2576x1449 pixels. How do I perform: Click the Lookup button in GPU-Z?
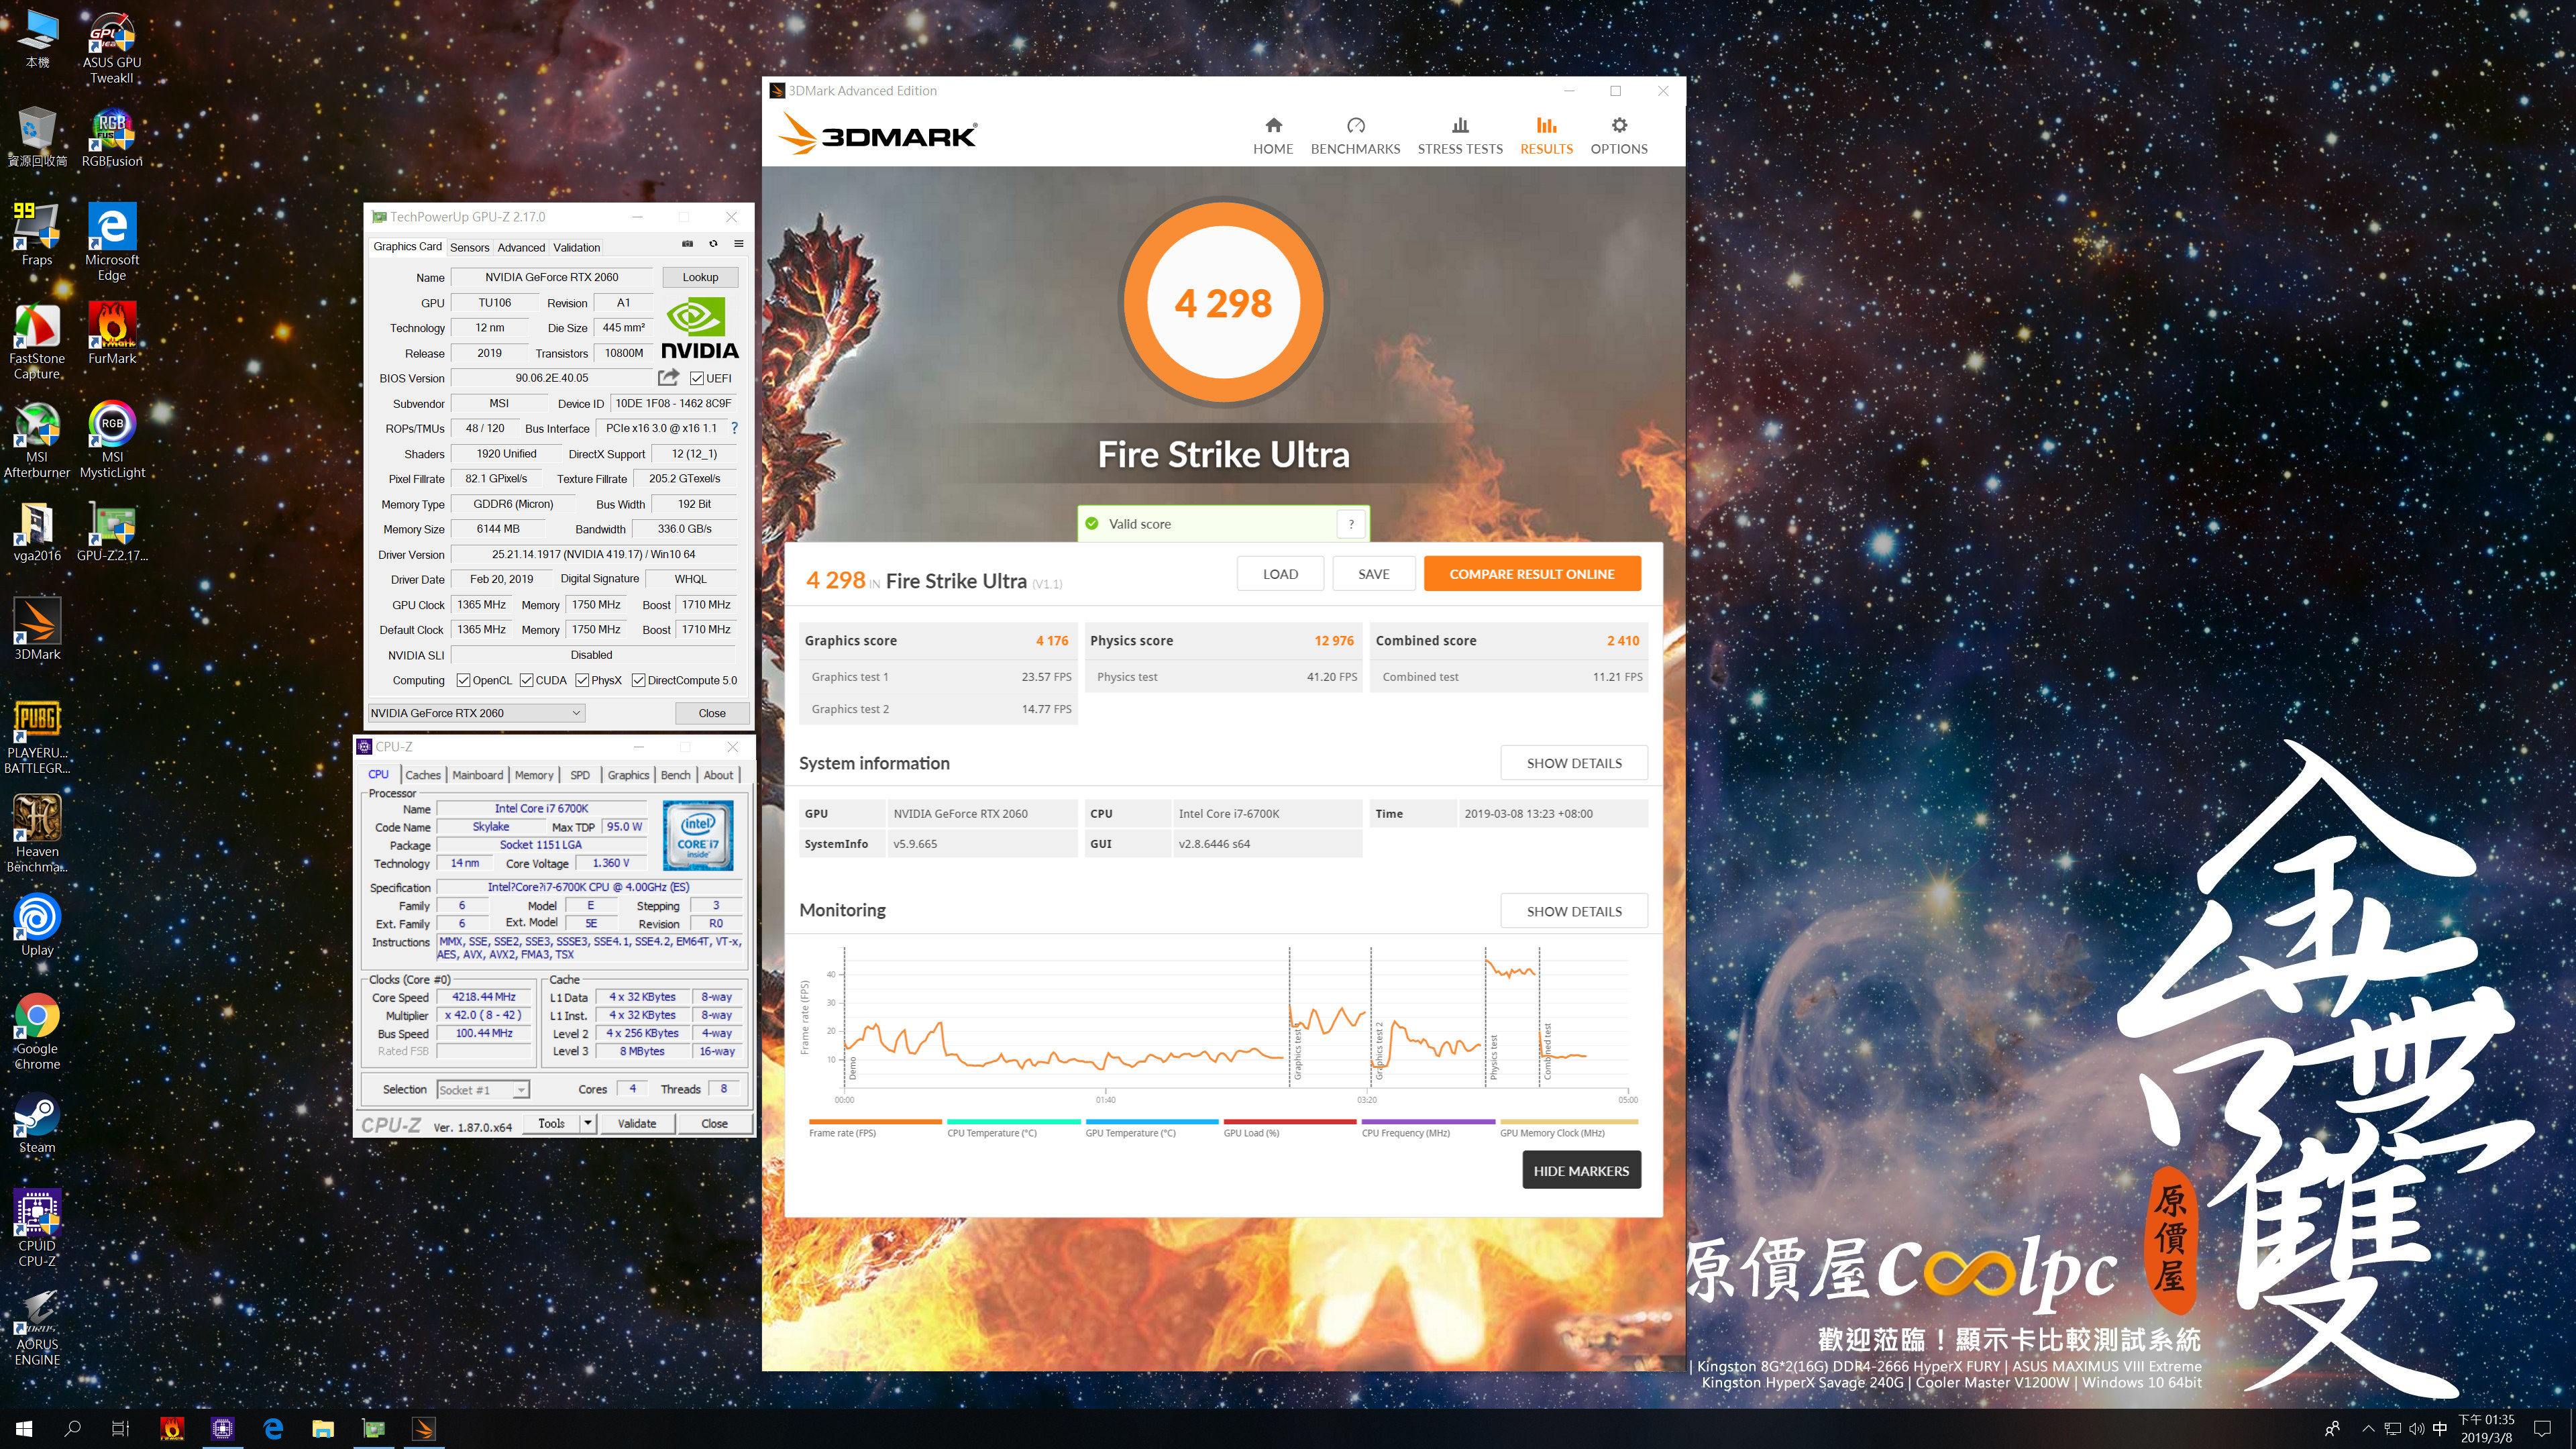pyautogui.click(x=700, y=277)
